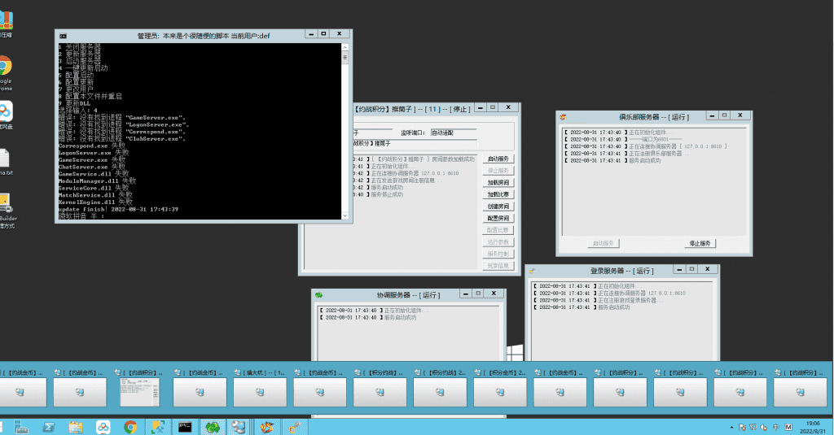Click the '1 关闭服务器' line in cmd
The width and height of the screenshot is (834, 435).
click(x=79, y=46)
